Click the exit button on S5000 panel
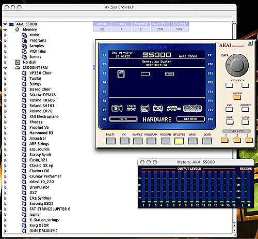The height and width of the screenshot is (239, 258). click(229, 109)
